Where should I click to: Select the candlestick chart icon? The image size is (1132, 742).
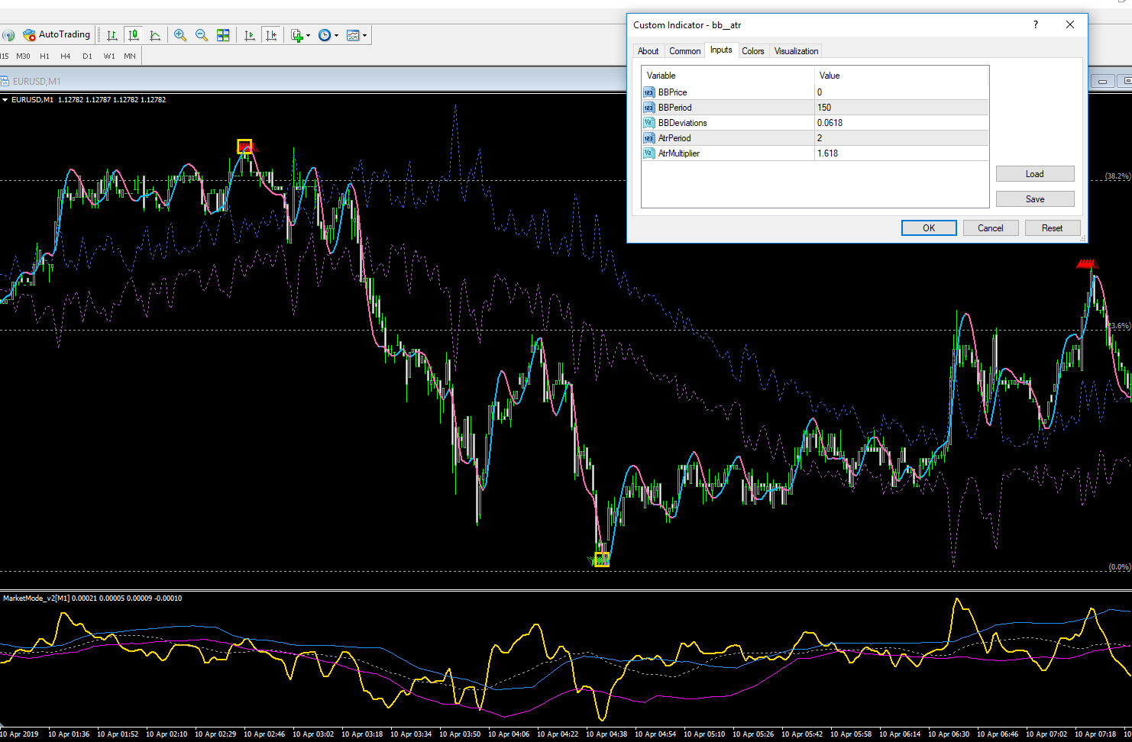click(x=134, y=35)
